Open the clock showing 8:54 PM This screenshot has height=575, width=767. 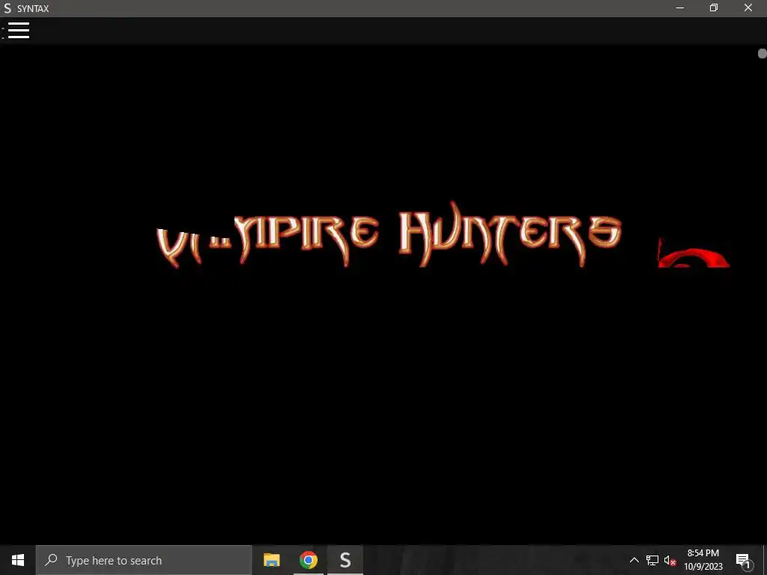point(703,560)
